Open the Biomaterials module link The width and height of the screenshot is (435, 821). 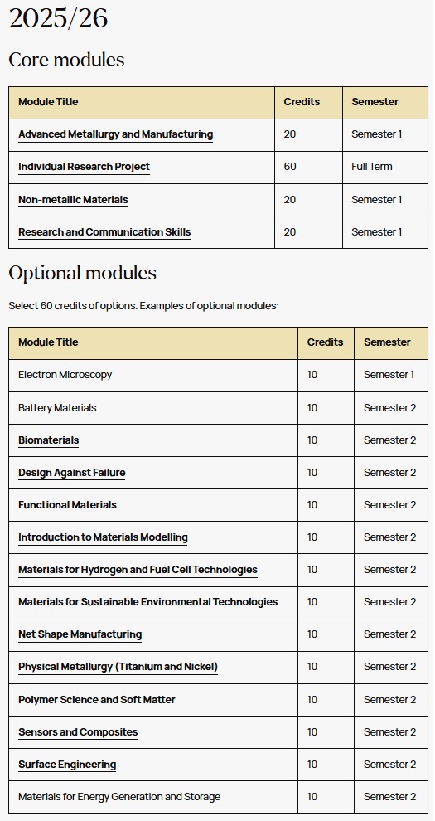[x=49, y=440]
